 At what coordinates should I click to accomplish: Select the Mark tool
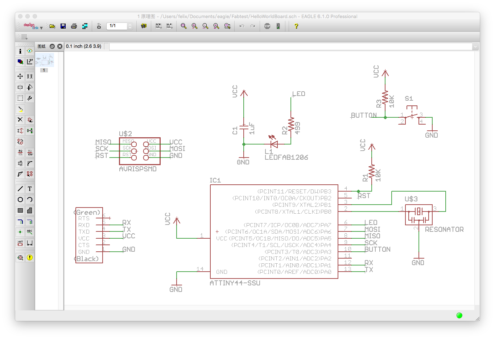click(x=30, y=62)
